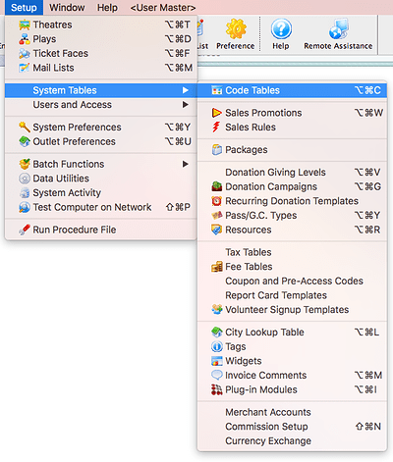Launch Remote Assistance from toolbar
393x462 pixels.
click(x=338, y=29)
